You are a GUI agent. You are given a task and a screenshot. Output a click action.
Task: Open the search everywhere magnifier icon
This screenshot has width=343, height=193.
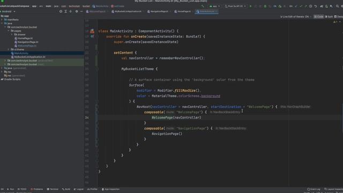pos(337,6)
